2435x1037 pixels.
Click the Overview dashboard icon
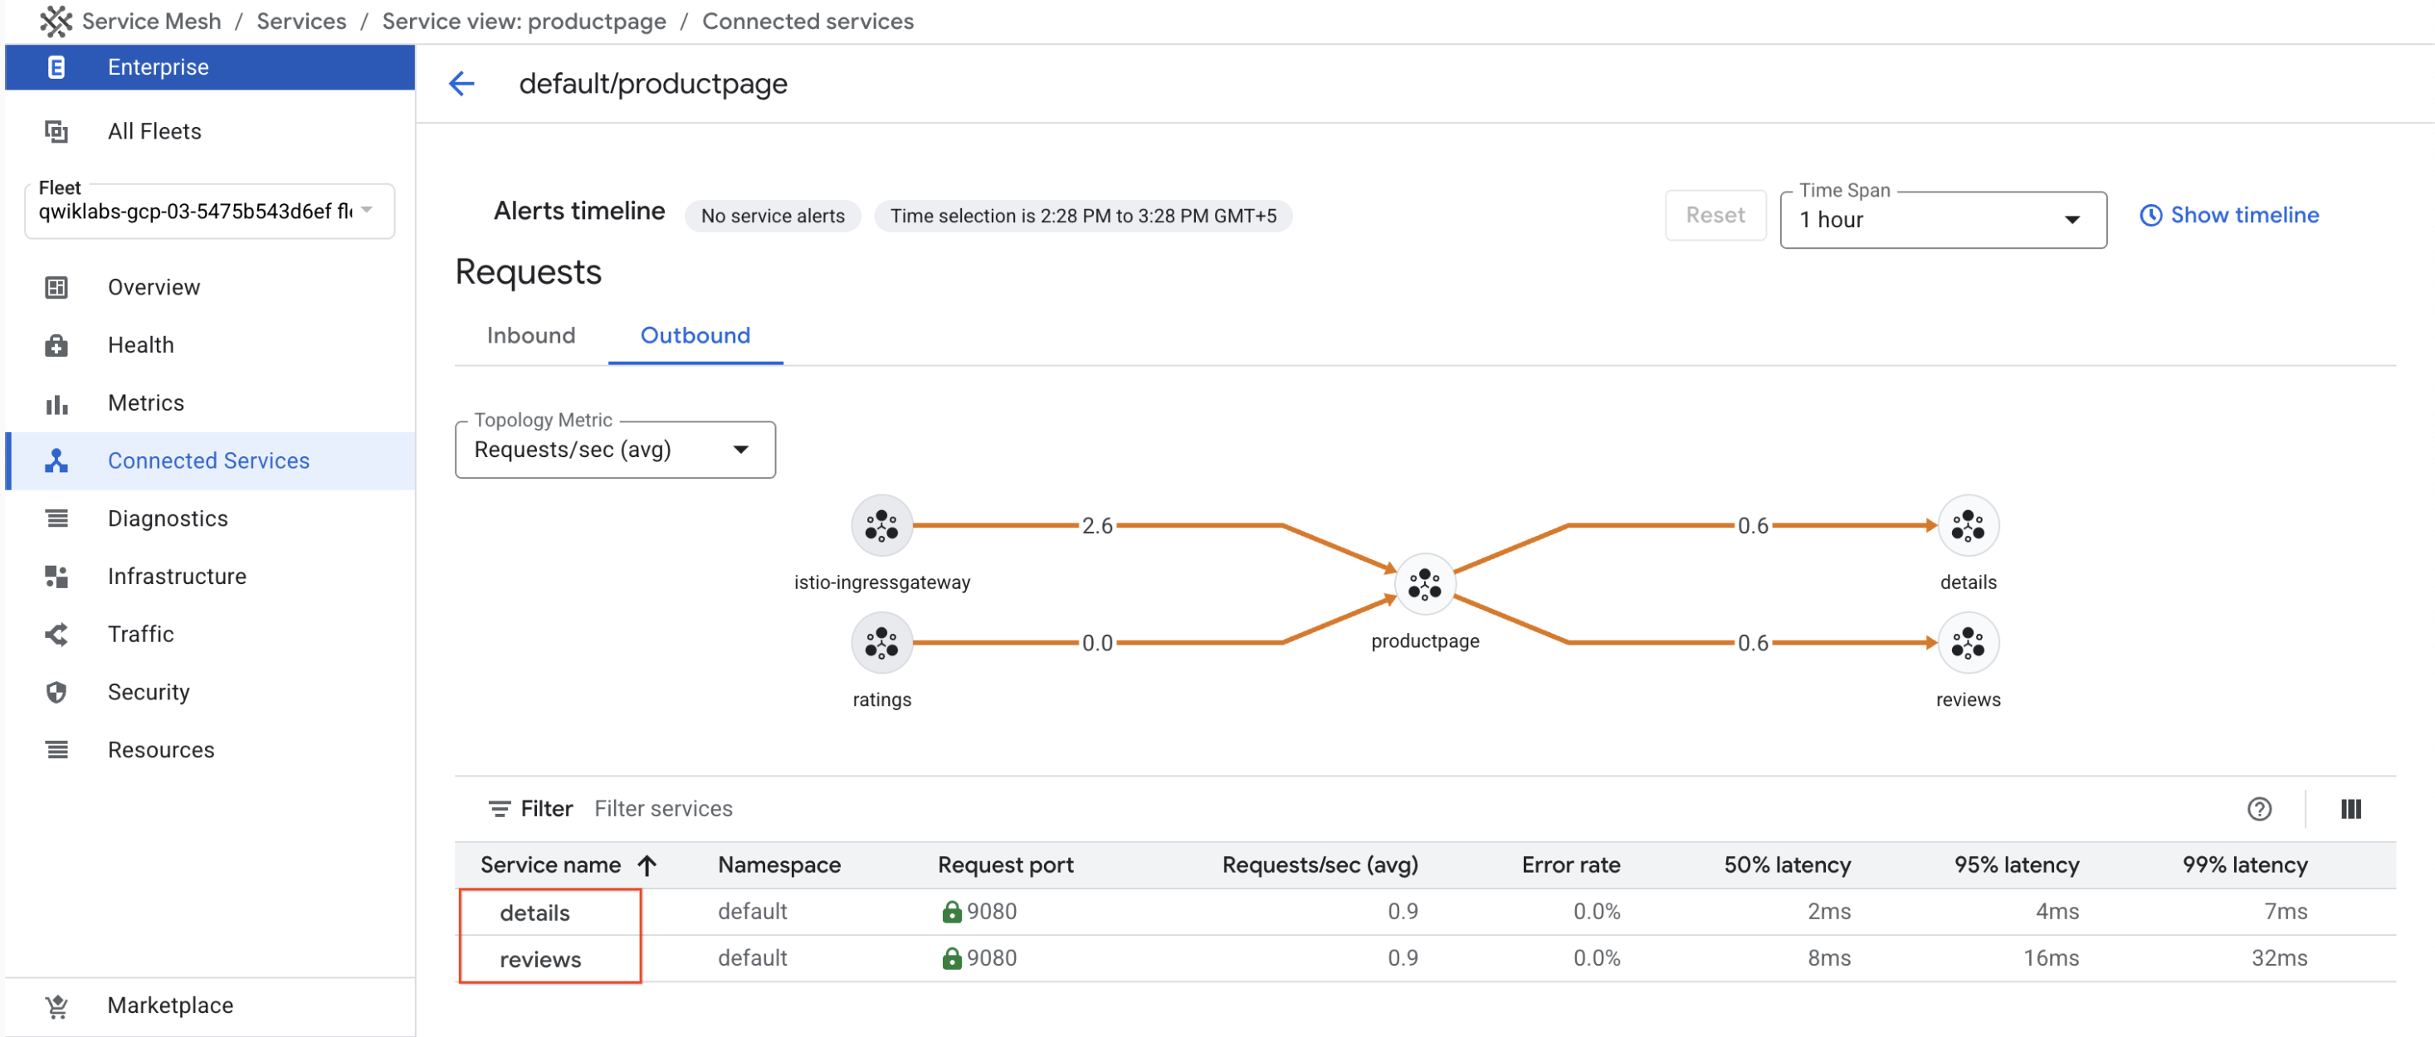pyautogui.click(x=56, y=287)
